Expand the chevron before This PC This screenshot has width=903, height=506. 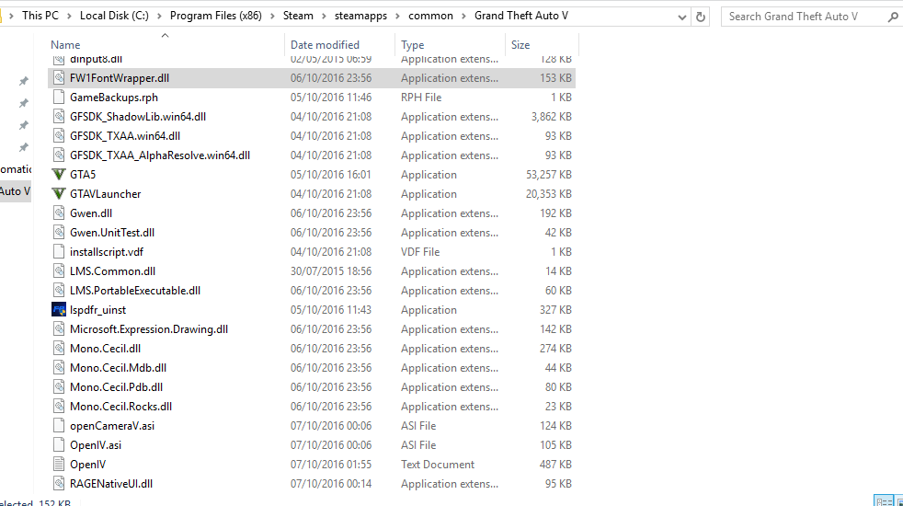click(12, 17)
